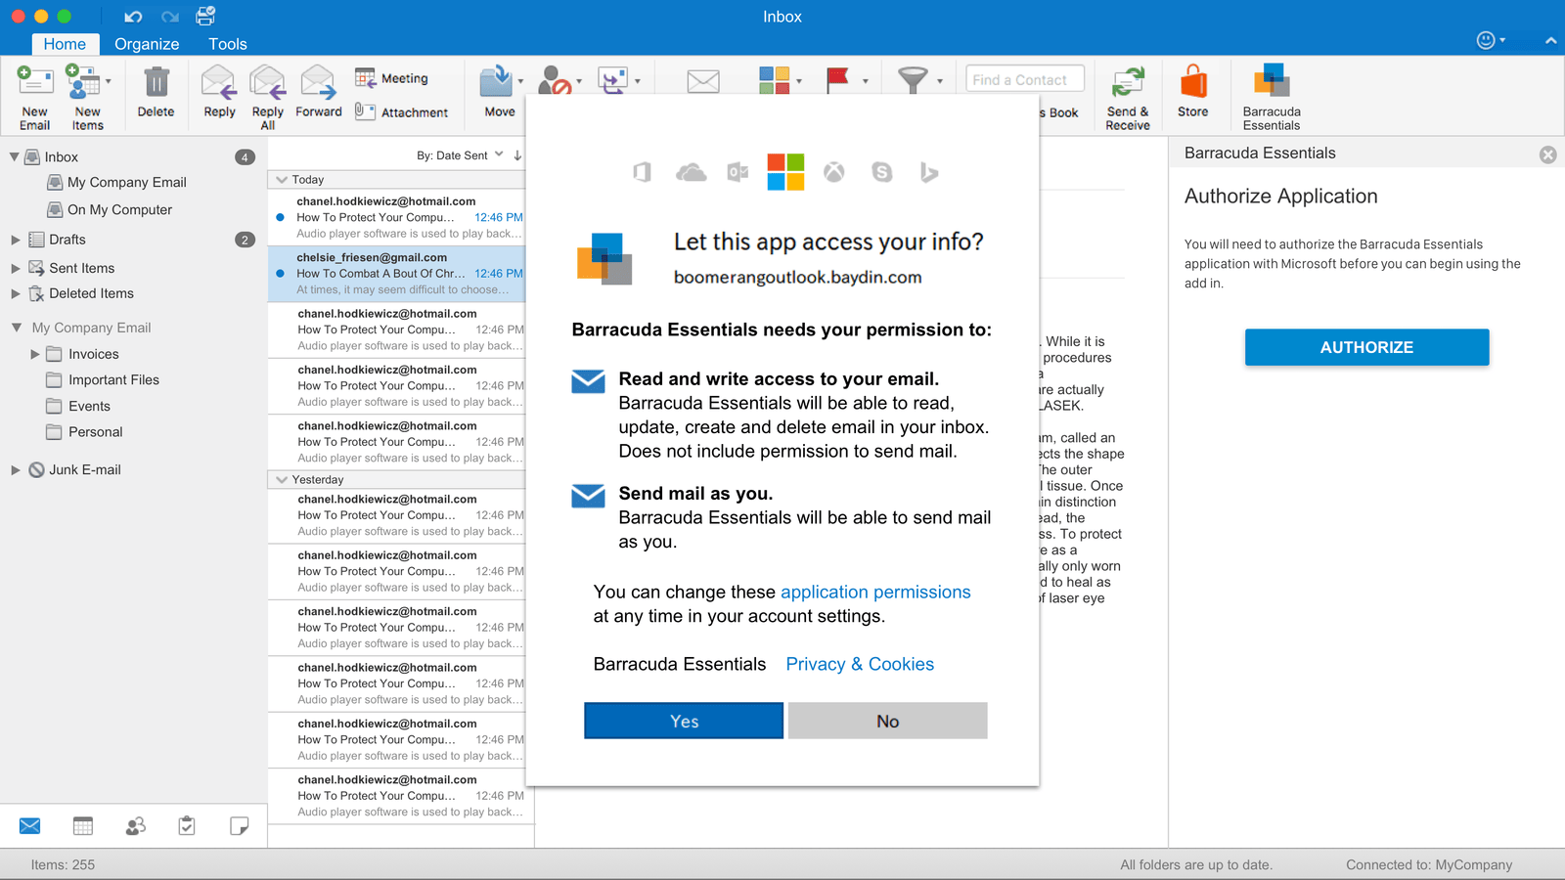Switch to the Tools tab

tap(227, 44)
